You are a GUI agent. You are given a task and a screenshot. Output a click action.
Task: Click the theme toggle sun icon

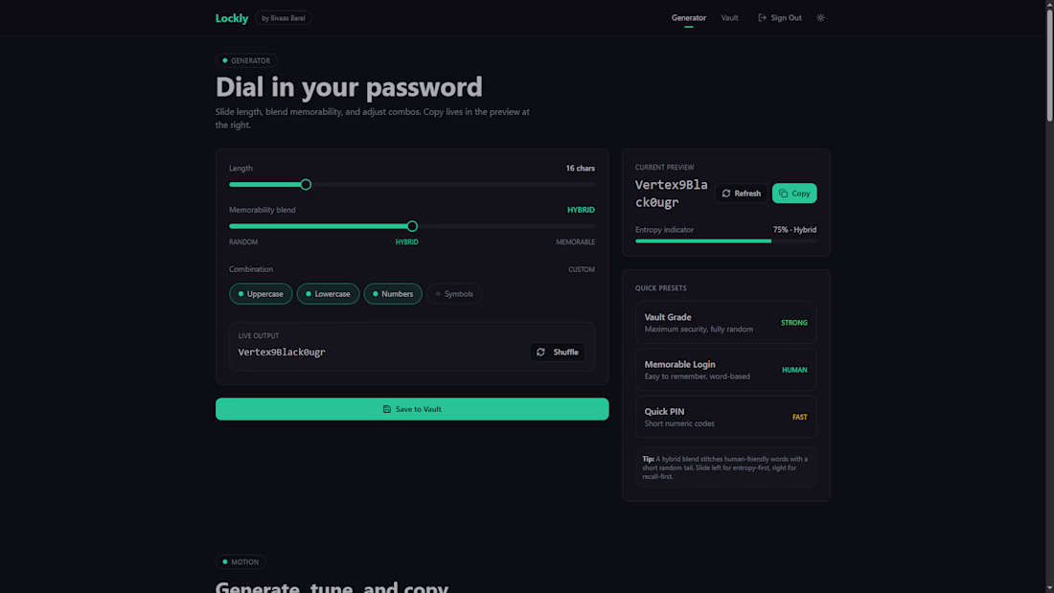pyautogui.click(x=820, y=17)
